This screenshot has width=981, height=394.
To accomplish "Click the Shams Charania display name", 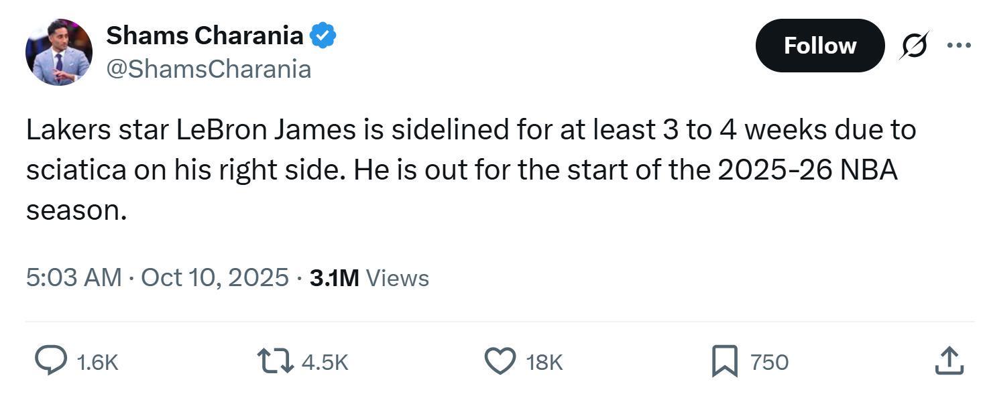I will (x=205, y=36).
